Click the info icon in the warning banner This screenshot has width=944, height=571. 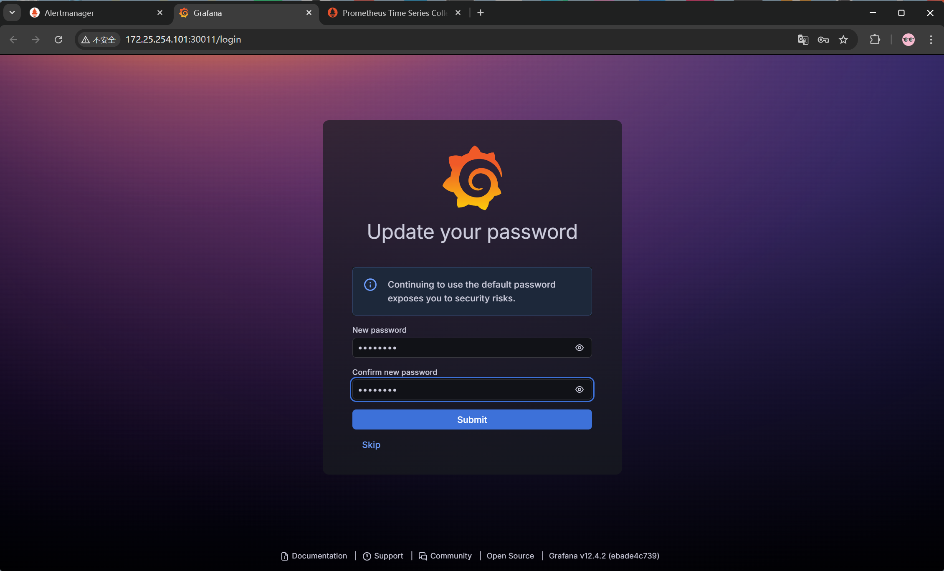pos(370,285)
